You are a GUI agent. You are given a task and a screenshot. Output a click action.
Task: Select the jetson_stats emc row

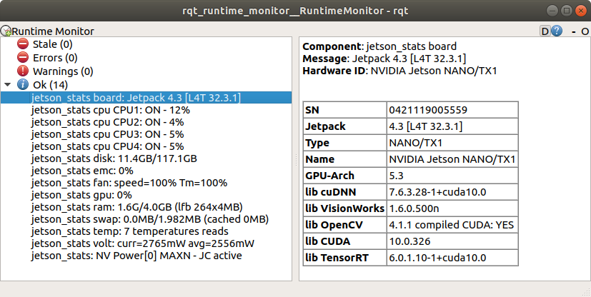(146, 171)
